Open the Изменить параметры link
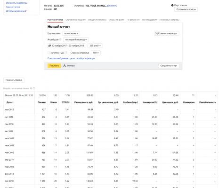The width and height of the screenshot is (219, 188). tap(16, 3)
